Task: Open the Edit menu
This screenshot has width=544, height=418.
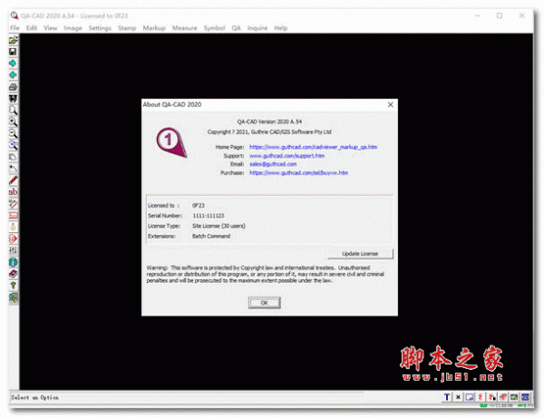Action: (32, 28)
